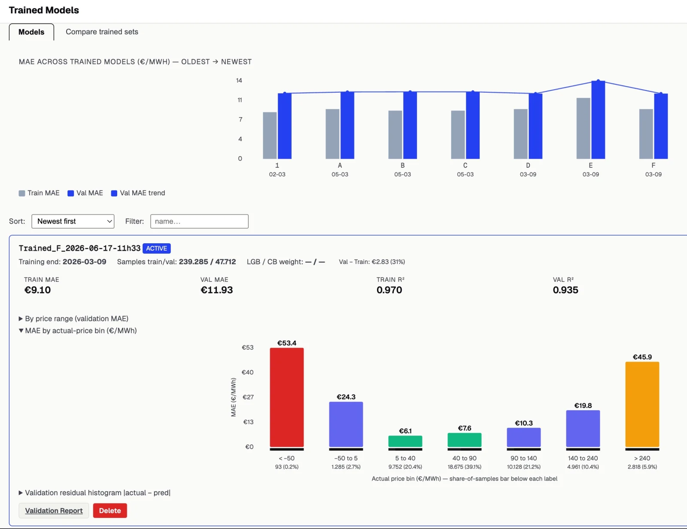This screenshot has height=529, width=687.
Task: Click the gray Train MAE bar for model 1
Action: point(270,136)
